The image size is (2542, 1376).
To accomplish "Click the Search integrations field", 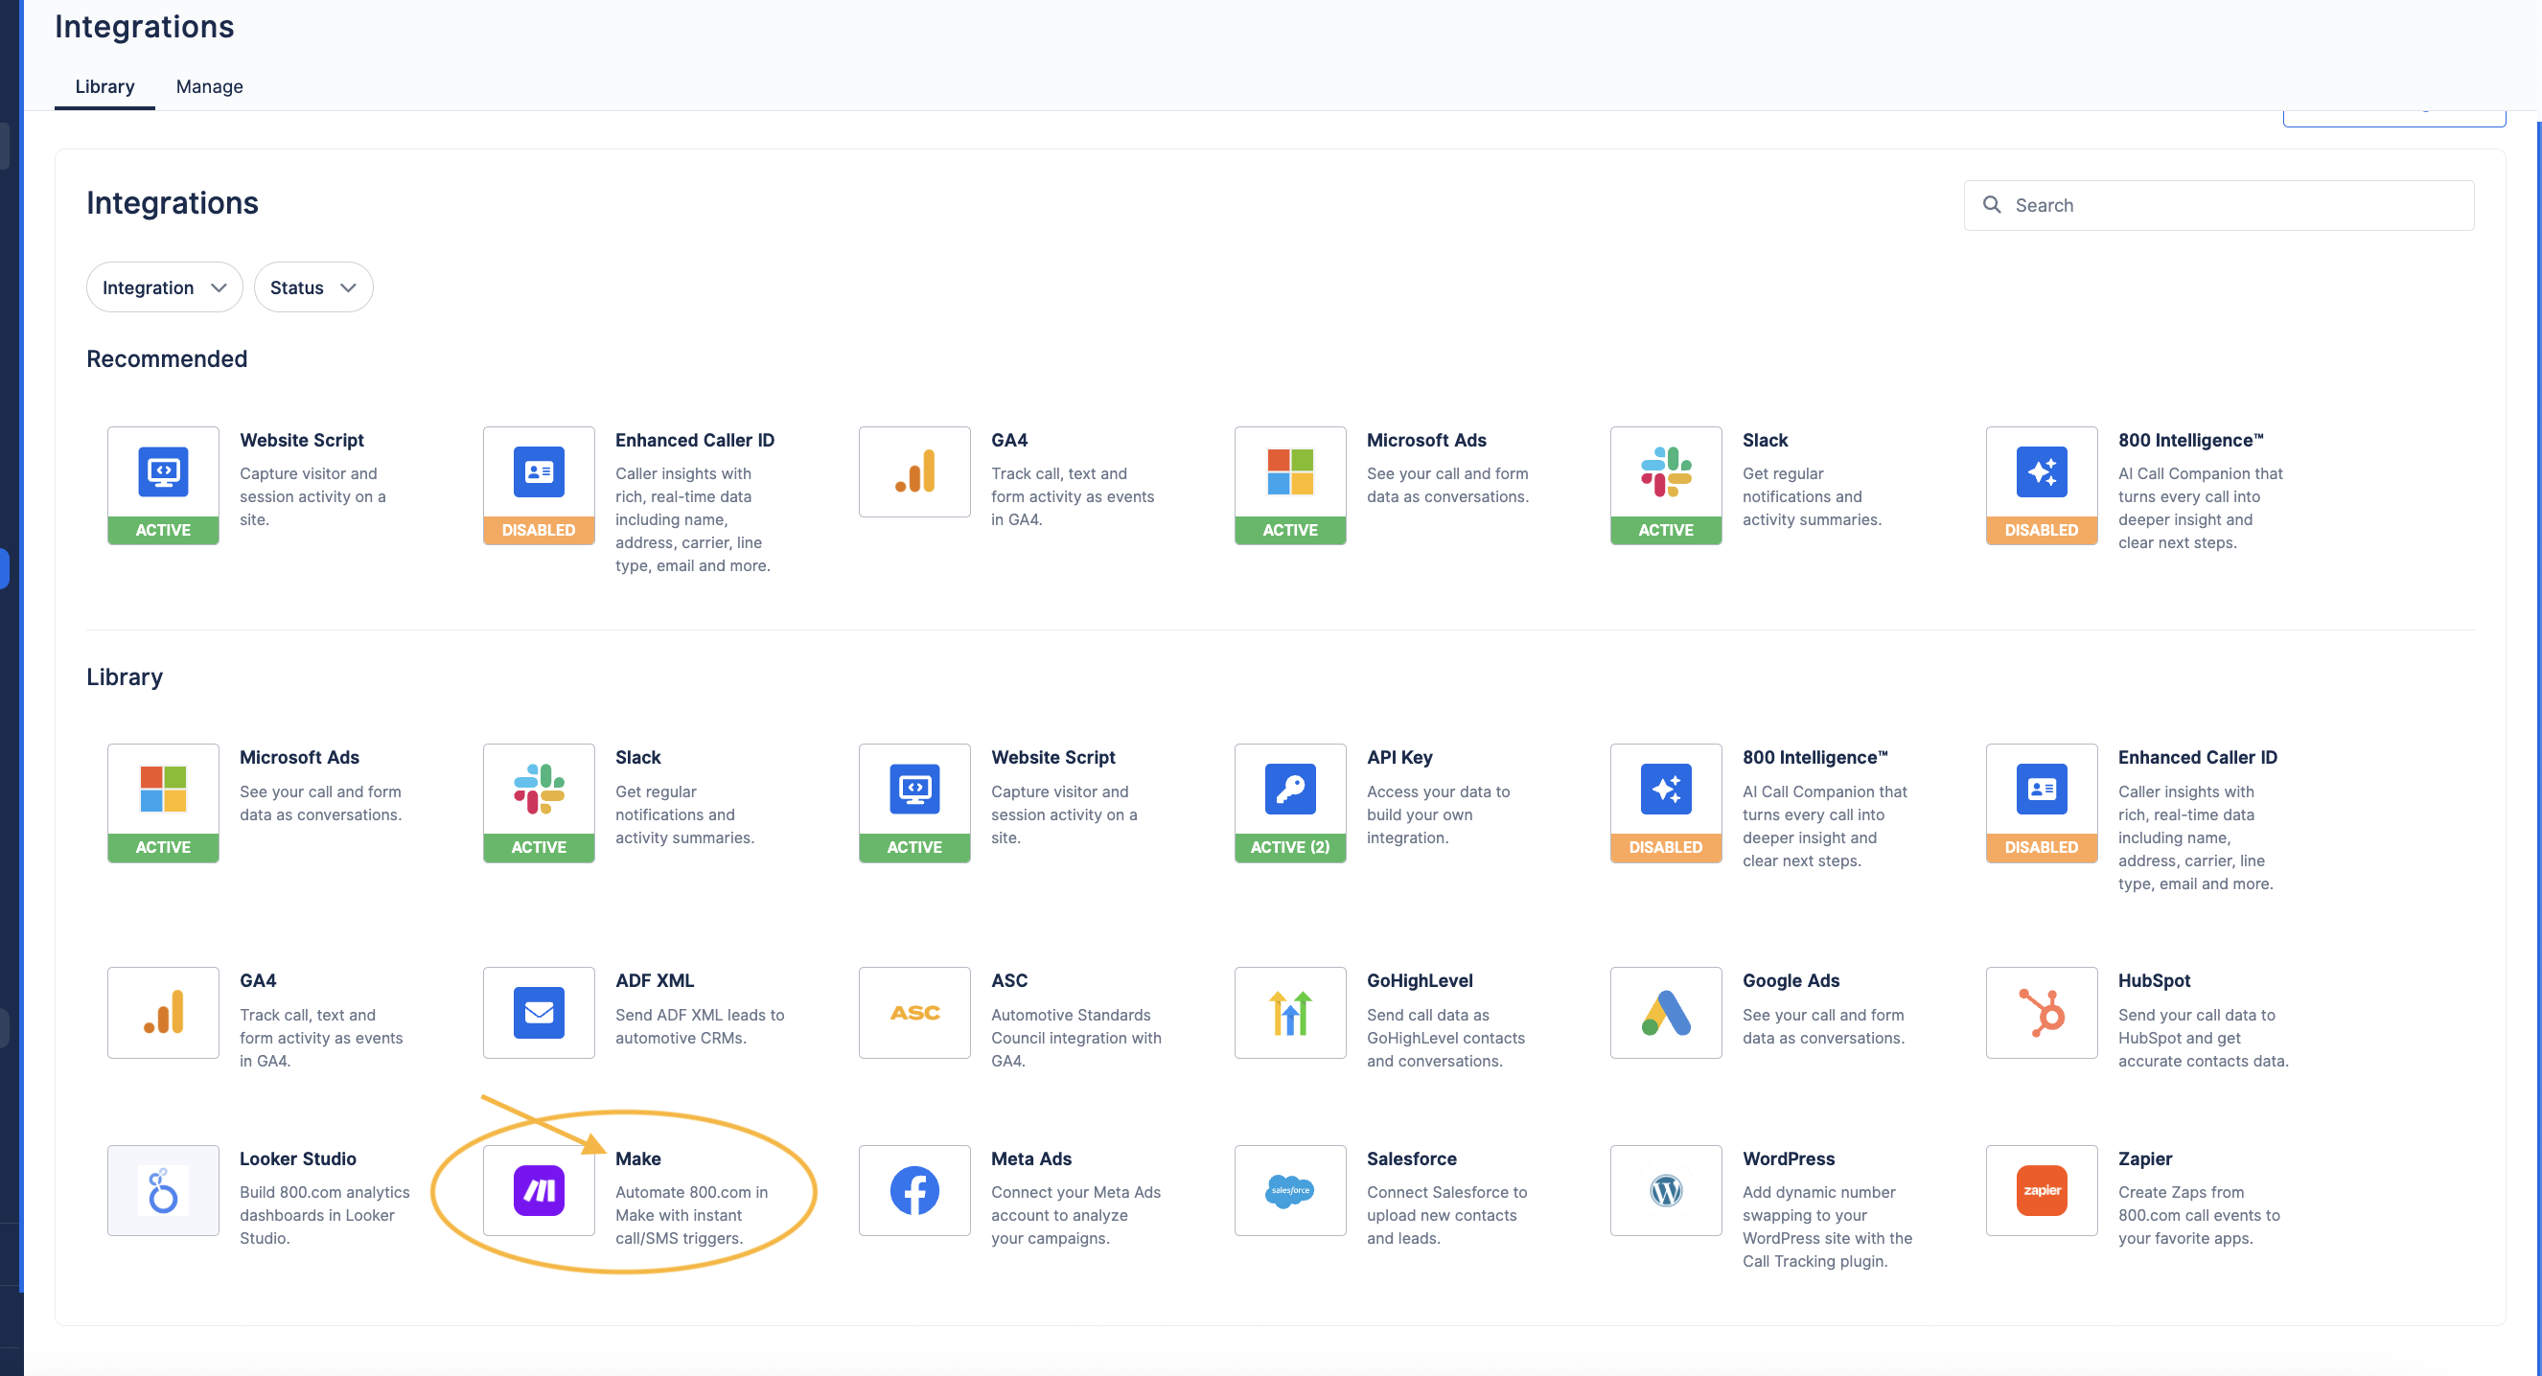I will point(2218,205).
